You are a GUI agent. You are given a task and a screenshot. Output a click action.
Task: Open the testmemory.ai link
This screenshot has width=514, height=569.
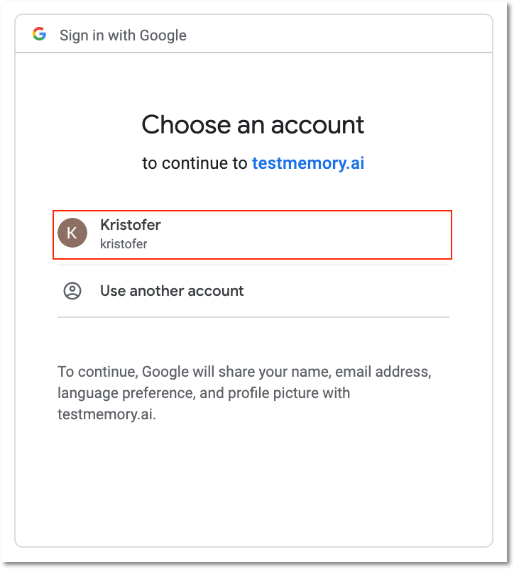[x=308, y=163]
